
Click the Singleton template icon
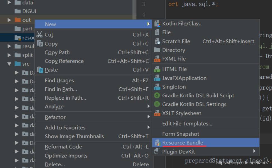157,87
